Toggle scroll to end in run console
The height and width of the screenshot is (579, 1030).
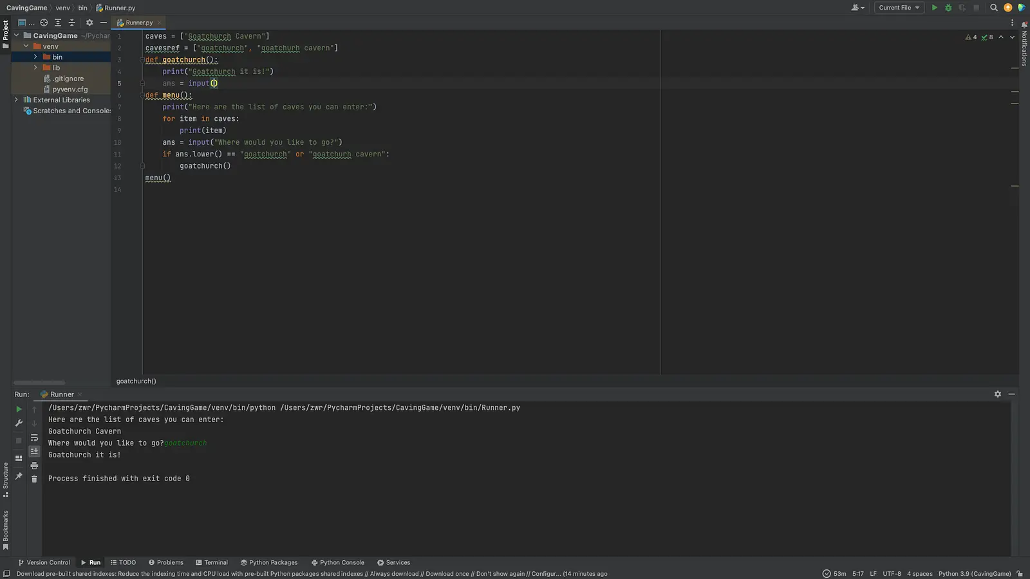pyautogui.click(x=34, y=452)
